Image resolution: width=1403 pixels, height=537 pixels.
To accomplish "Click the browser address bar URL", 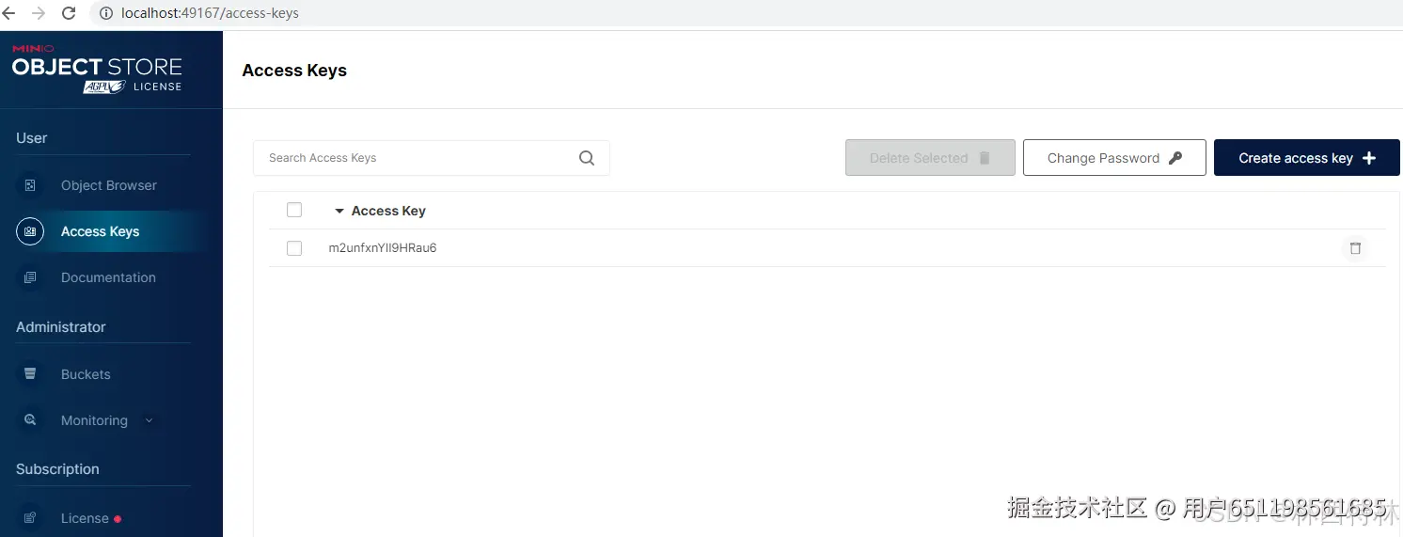I will tap(210, 13).
